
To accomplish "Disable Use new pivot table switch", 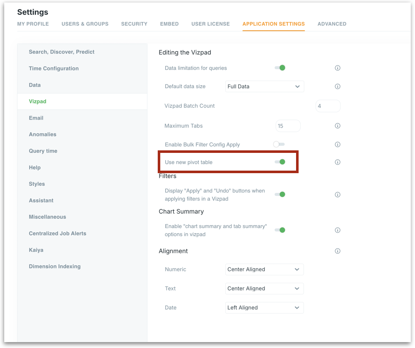I will (x=280, y=162).
